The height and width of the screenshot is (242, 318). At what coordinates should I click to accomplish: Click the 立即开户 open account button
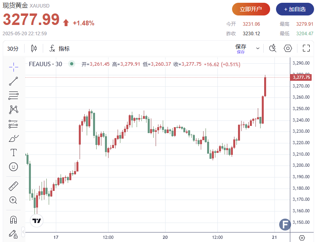pyautogui.click(x=251, y=9)
